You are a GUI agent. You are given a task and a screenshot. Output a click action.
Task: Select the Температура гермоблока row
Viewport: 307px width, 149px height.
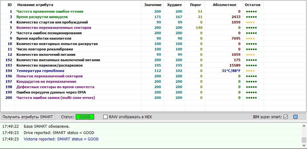click(40, 71)
